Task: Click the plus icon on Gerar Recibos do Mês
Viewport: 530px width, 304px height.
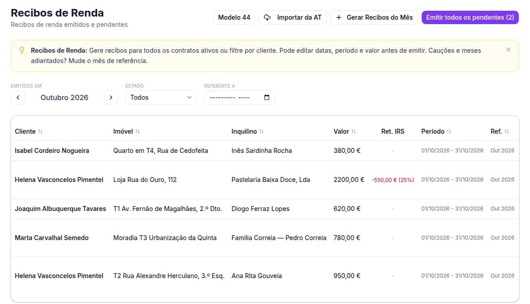Action: coord(339,17)
